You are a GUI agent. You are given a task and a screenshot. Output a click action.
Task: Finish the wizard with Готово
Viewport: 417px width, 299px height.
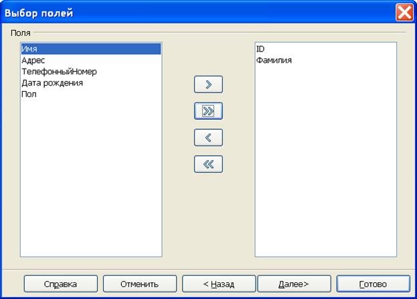373,284
